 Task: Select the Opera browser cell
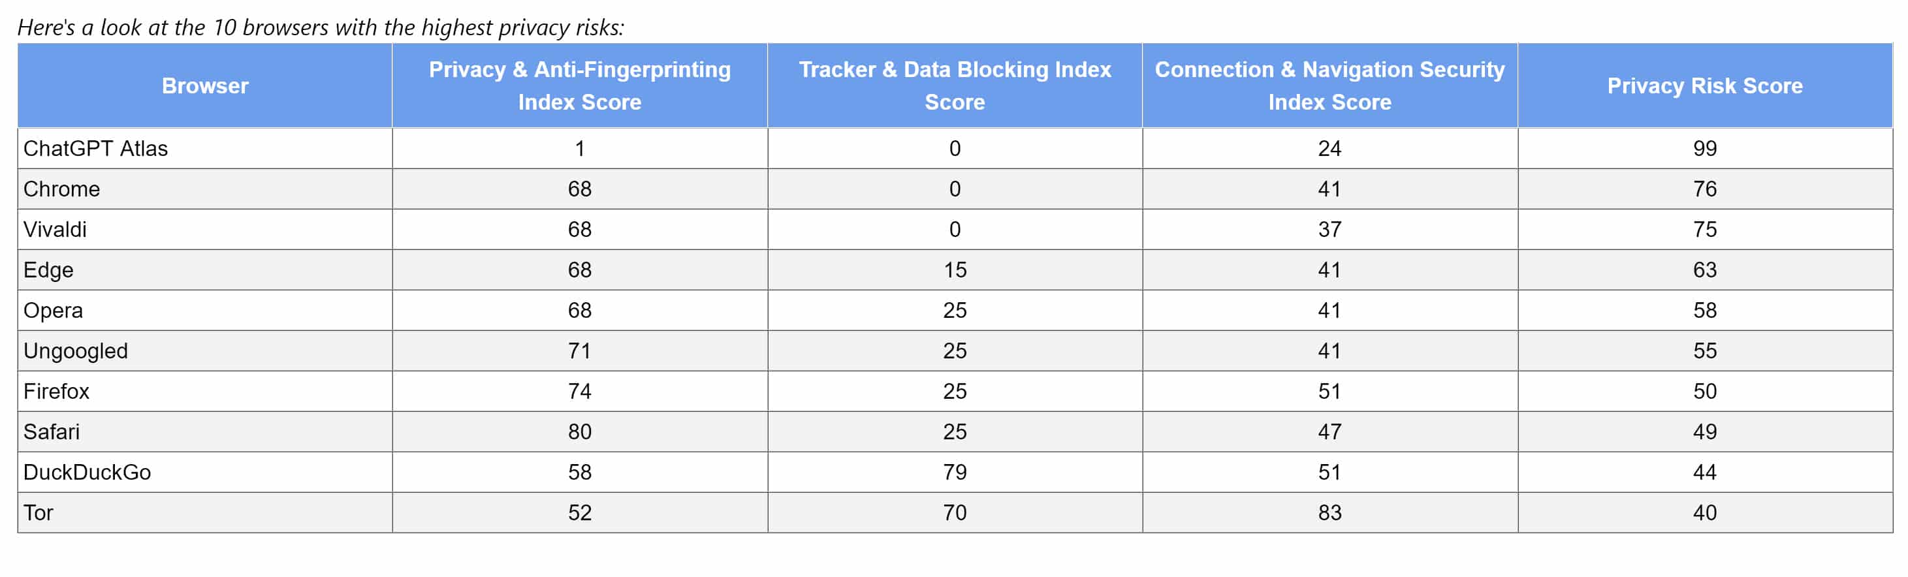(x=53, y=310)
